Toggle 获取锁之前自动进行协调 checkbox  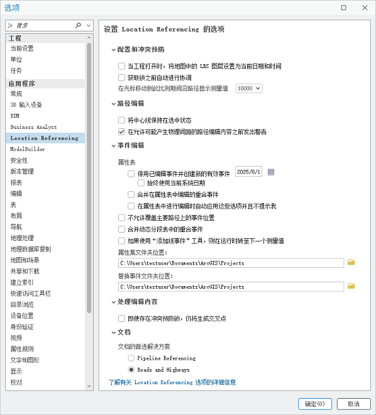click(x=121, y=77)
